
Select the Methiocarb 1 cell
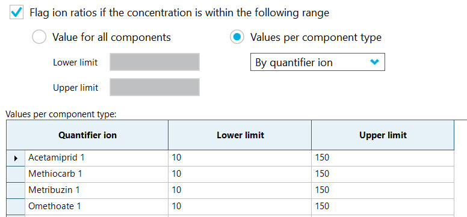[96, 174]
